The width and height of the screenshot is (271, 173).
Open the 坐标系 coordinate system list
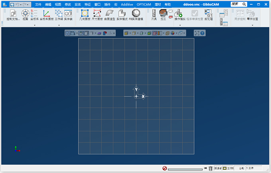[x=34, y=15]
